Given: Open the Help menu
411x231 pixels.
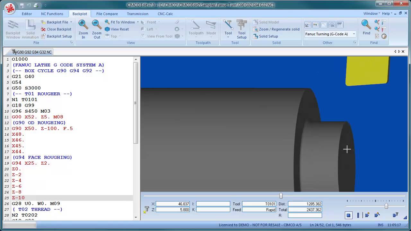Looking at the screenshot, I should pyautogui.click(x=387, y=13).
